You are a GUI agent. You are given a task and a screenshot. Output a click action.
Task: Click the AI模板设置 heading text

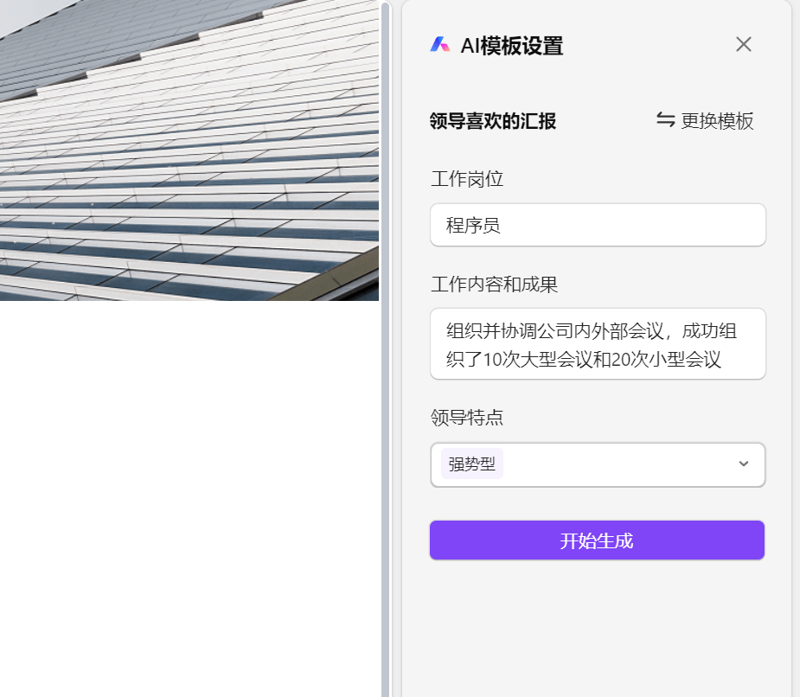click(x=512, y=46)
